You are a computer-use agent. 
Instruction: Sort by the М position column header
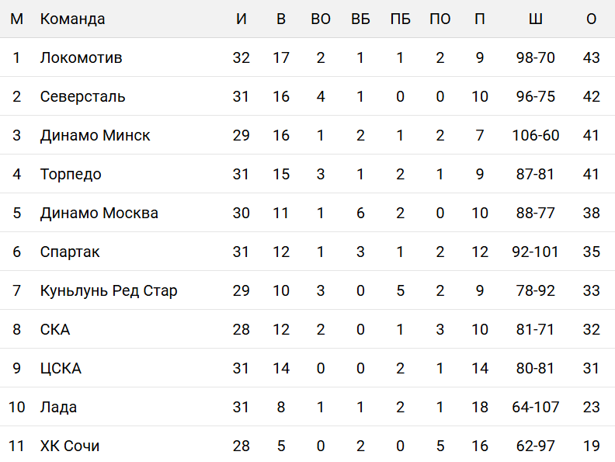point(16,19)
